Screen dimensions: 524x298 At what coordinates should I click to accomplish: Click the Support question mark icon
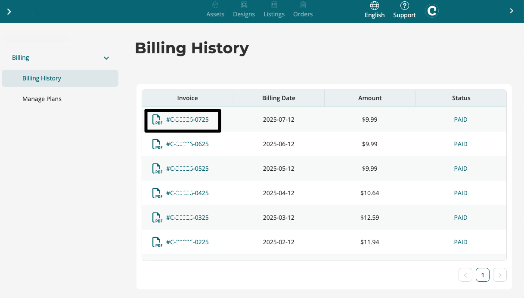point(404,6)
